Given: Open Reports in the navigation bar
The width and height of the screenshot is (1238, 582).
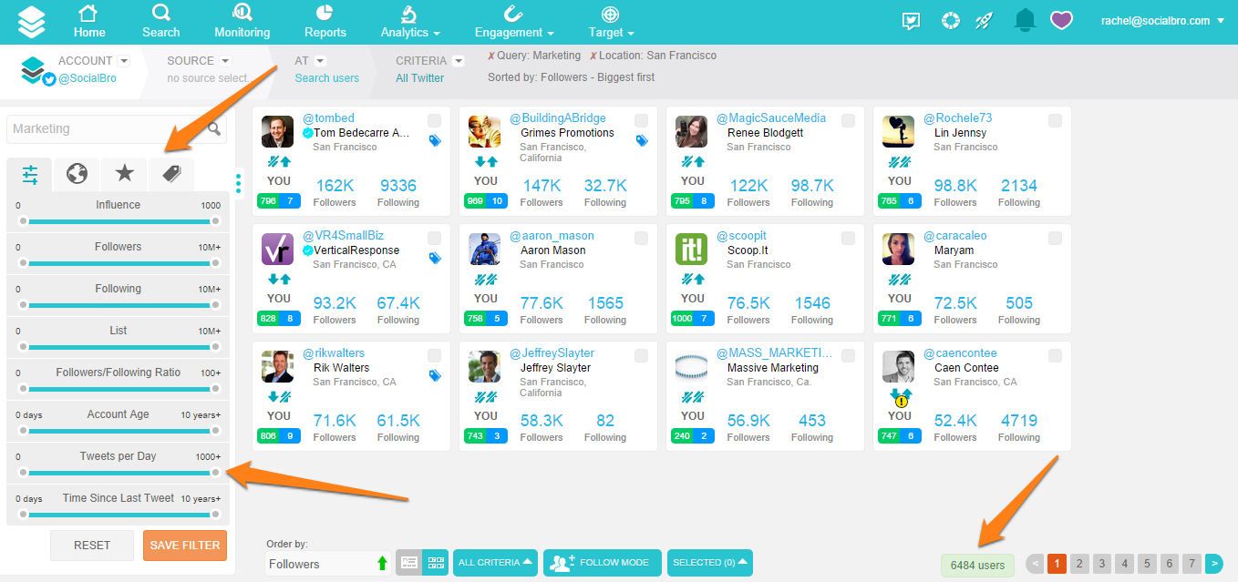Looking at the screenshot, I should (x=325, y=22).
